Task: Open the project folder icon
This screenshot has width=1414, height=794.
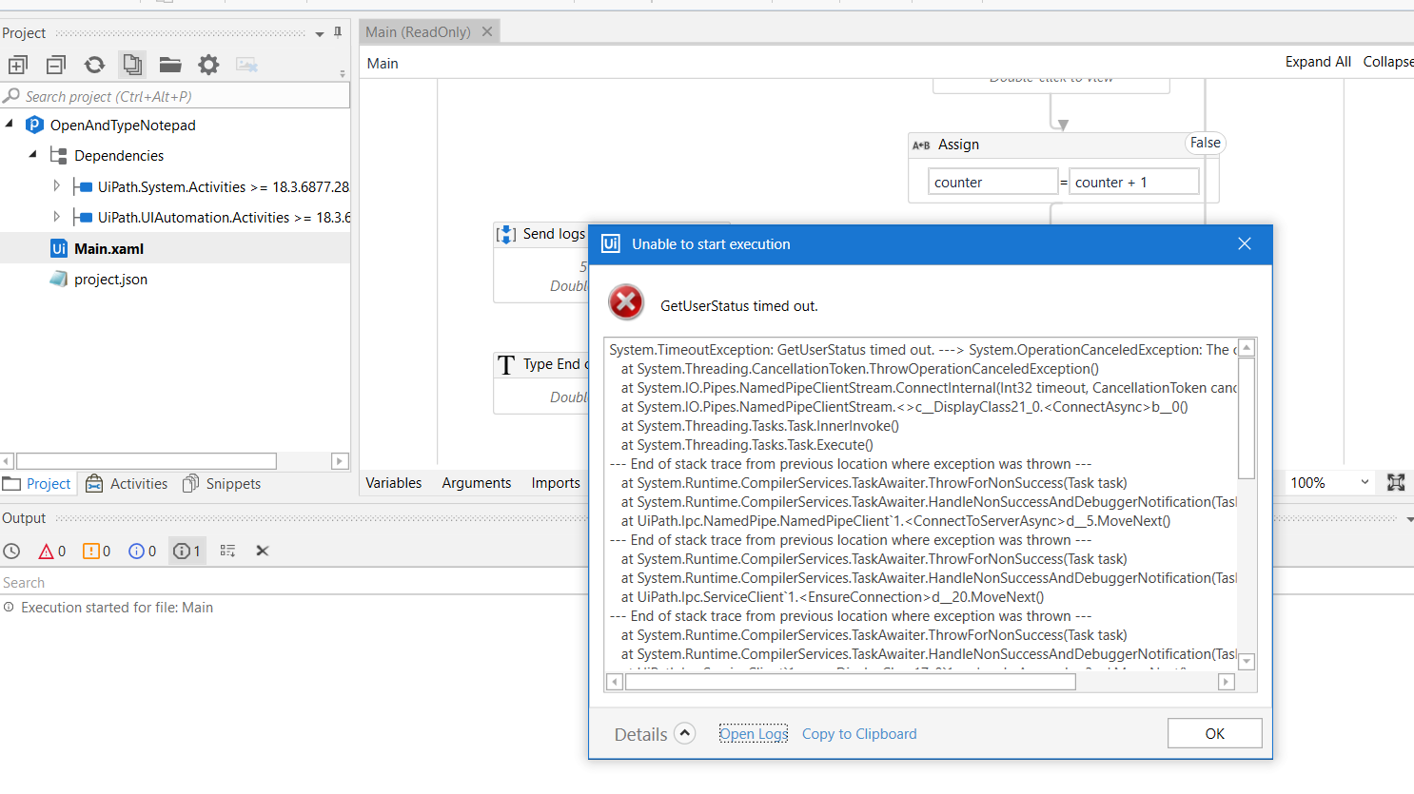Action: (x=170, y=65)
